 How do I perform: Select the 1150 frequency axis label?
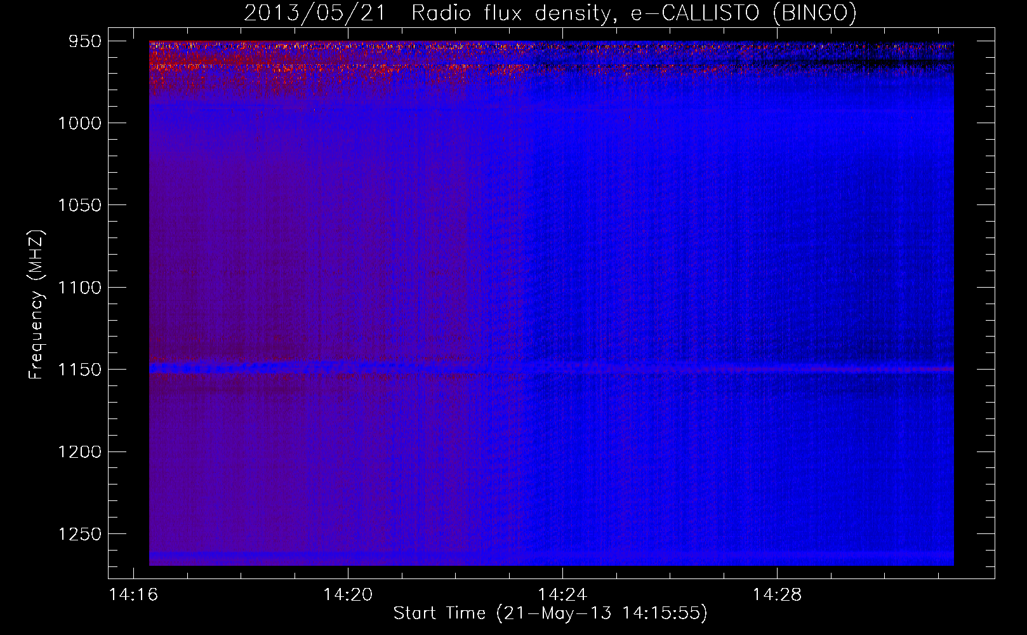click(x=79, y=370)
